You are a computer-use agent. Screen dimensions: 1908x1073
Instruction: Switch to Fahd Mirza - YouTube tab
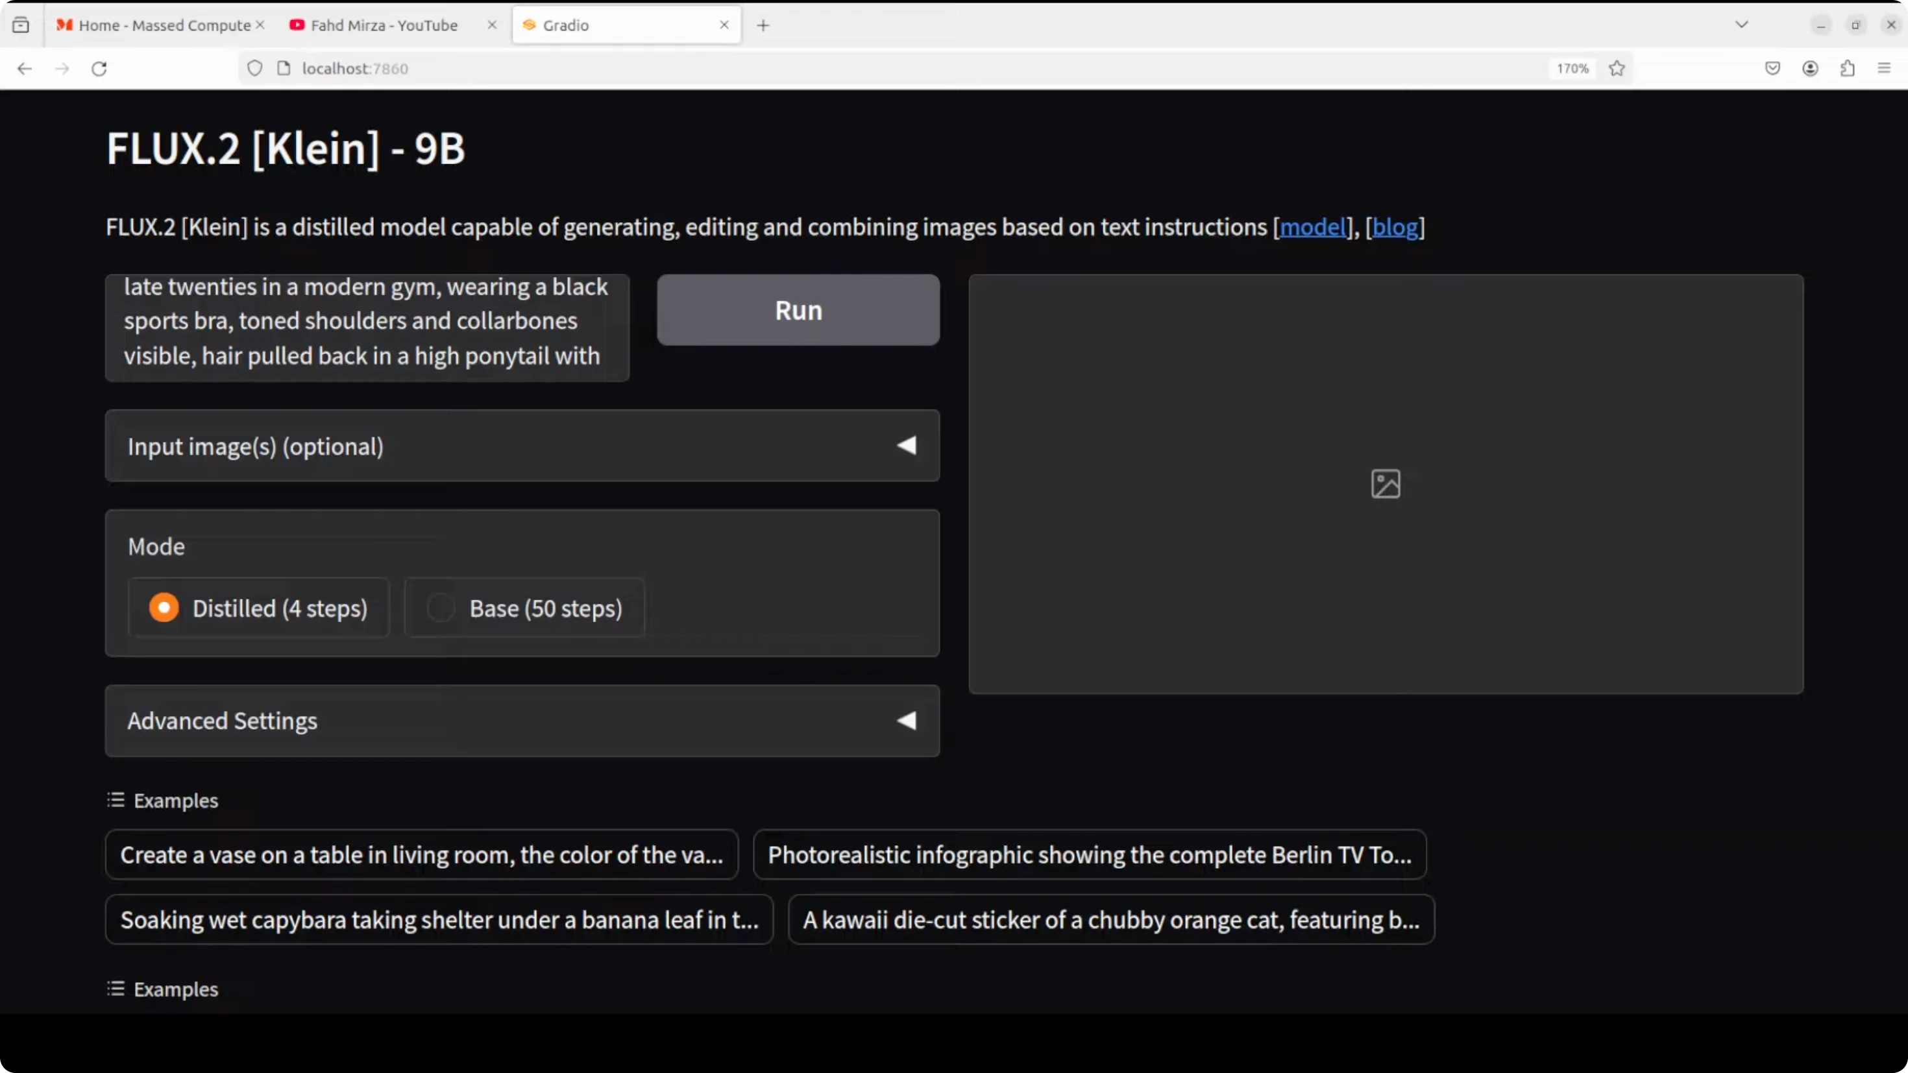pyautogui.click(x=384, y=25)
